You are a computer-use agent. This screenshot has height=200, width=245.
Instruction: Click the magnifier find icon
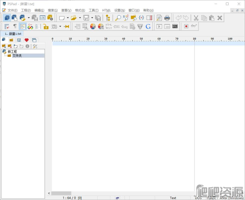pyautogui.click(x=118, y=18)
